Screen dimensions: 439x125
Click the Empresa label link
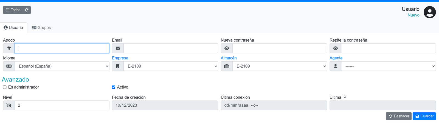[x=120, y=58]
